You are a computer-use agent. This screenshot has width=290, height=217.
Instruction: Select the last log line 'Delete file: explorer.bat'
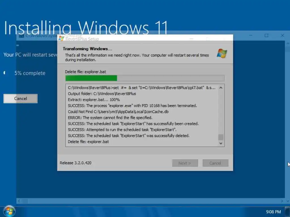[88, 142]
